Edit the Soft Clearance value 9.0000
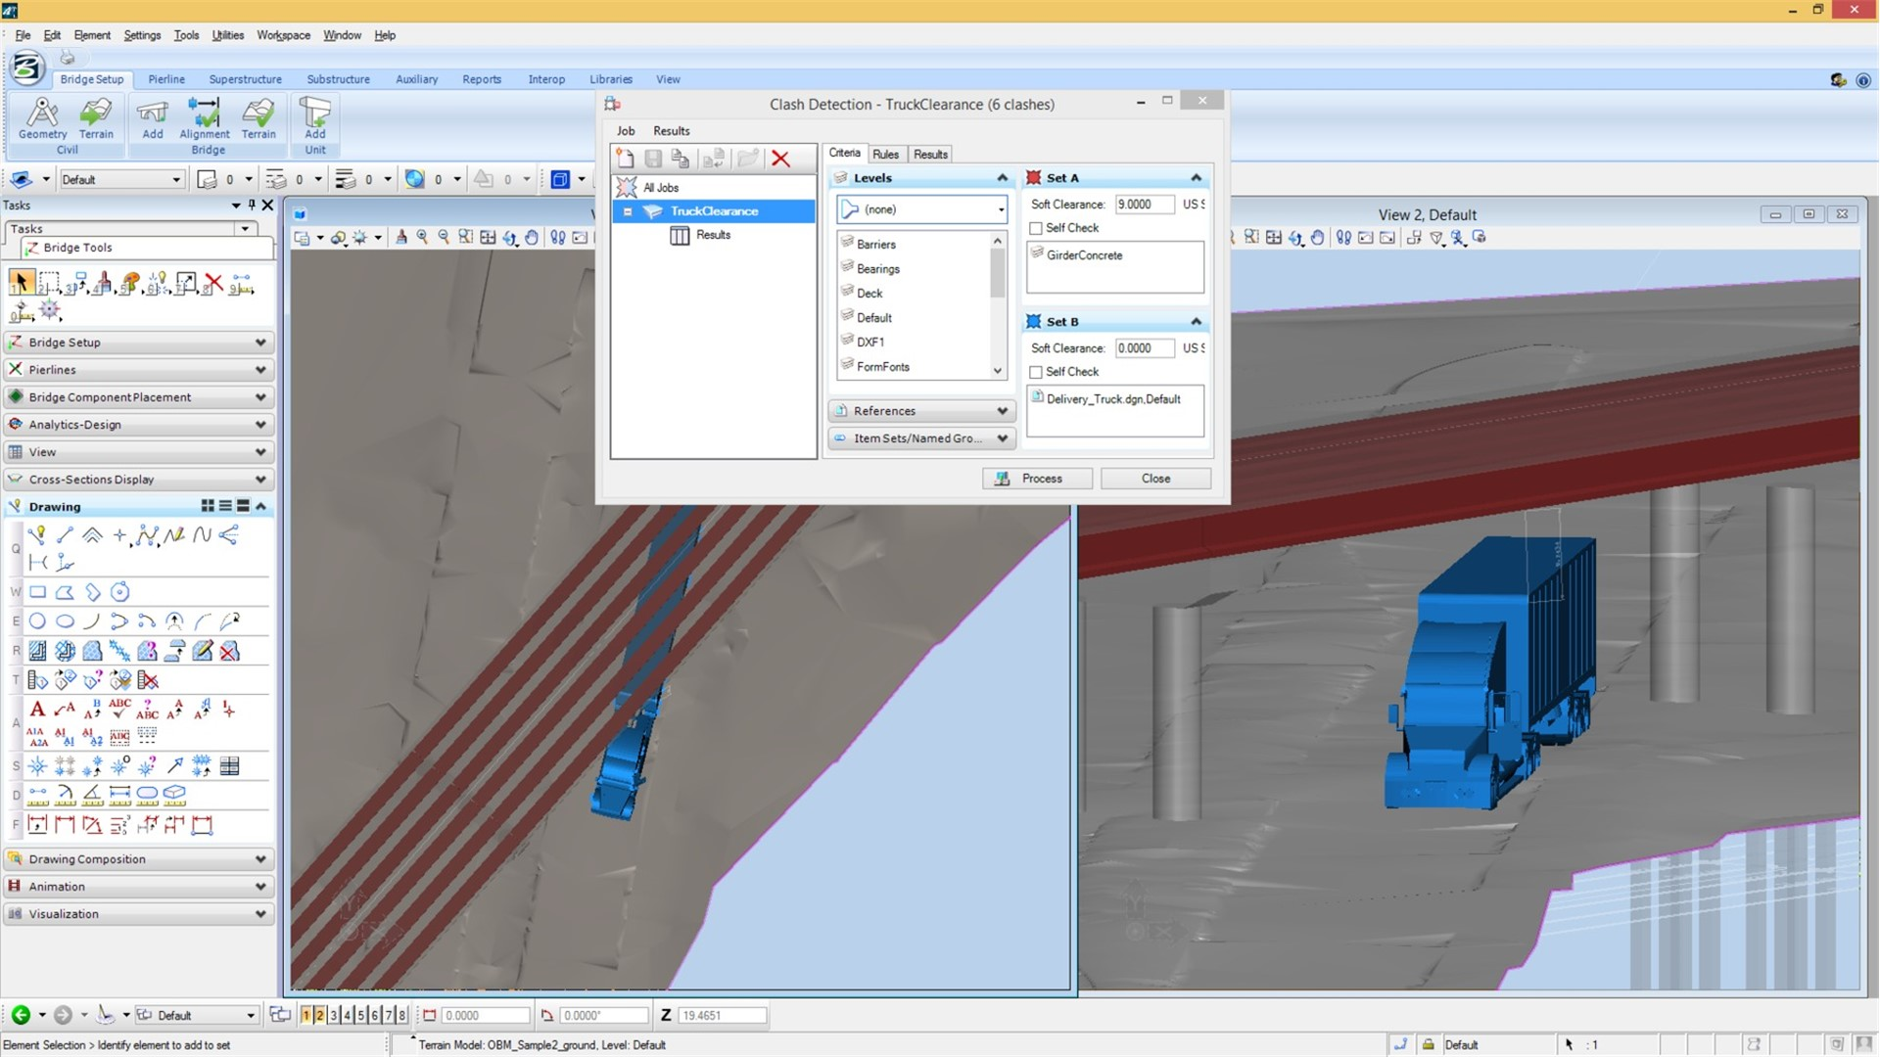 pos(1142,205)
